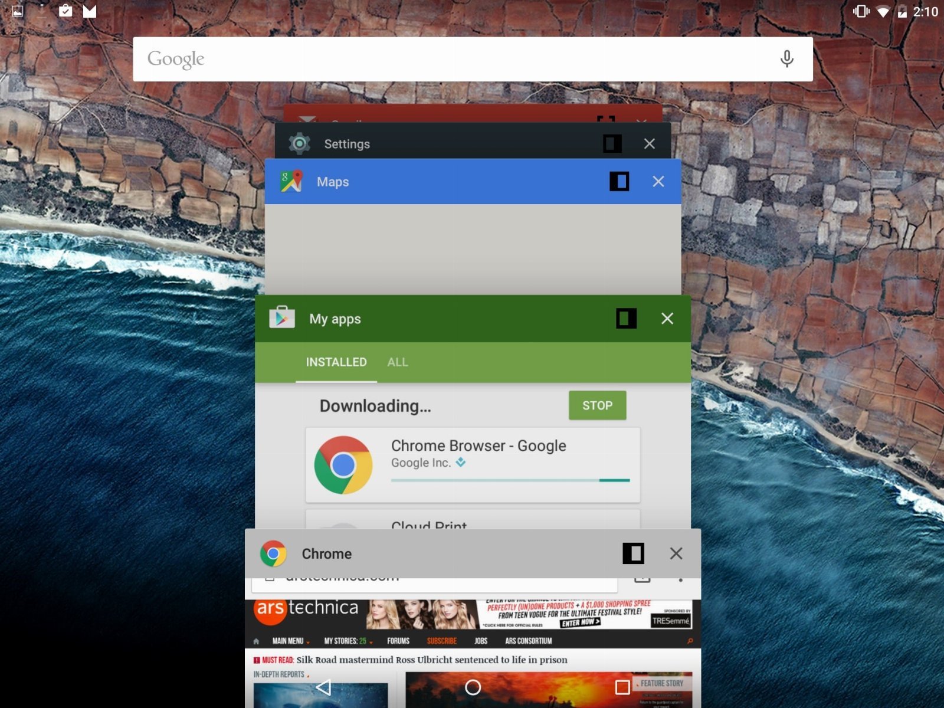Tap Ars Technica home icon in nav bar
944x708 pixels.
point(256,641)
